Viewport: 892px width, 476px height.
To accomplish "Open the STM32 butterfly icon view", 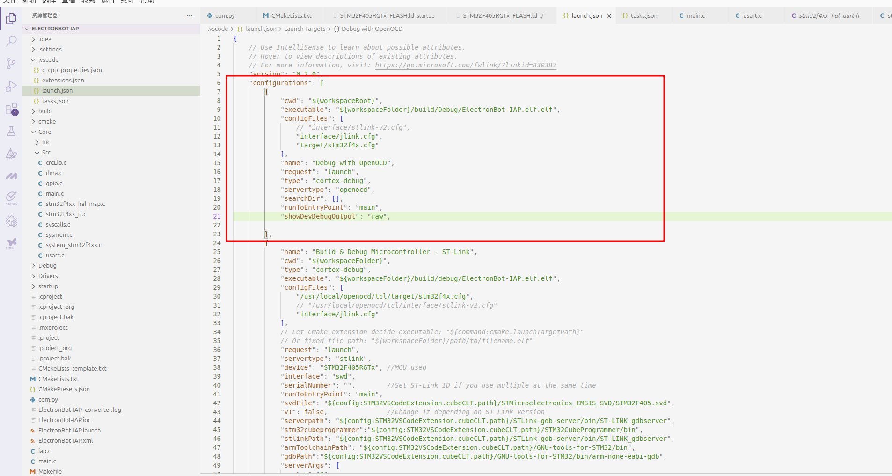I will [x=11, y=242].
